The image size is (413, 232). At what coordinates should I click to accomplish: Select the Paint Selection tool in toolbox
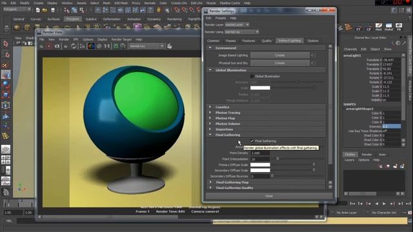[6, 64]
